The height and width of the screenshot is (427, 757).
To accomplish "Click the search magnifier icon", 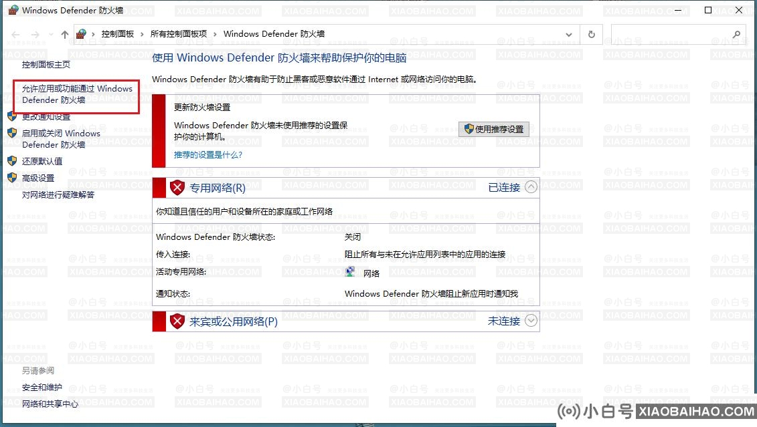I will click(736, 35).
